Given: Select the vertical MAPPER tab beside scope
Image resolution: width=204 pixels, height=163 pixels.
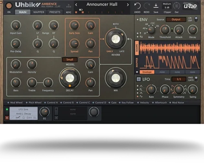Looking at the screenshot, I should pos(137,63).
